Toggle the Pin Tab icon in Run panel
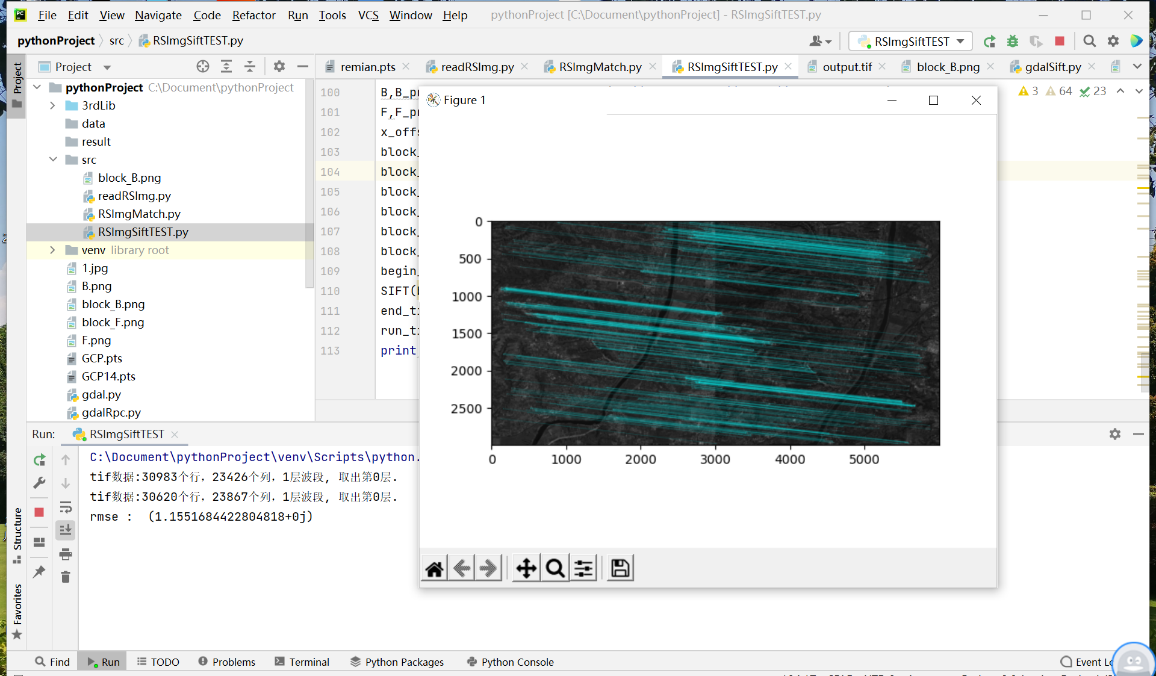 40,571
